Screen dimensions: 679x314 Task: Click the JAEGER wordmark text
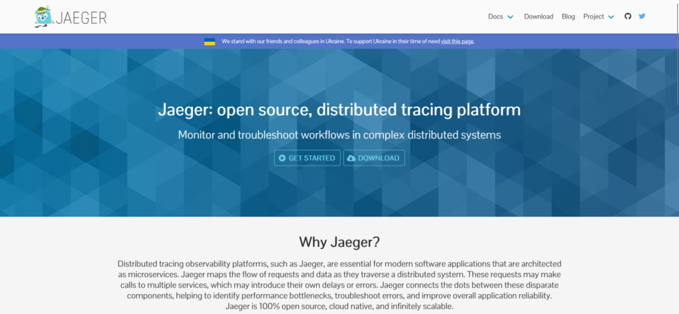[81, 18]
